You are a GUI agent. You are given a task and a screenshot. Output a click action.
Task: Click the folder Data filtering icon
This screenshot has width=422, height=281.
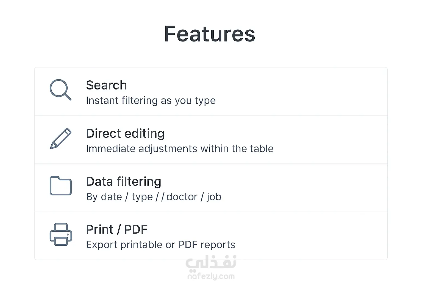pyautogui.click(x=61, y=186)
